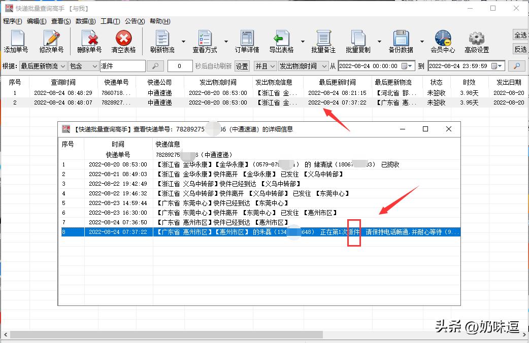
Task: Click the 修改单号 edit number icon
Action: click(51, 41)
